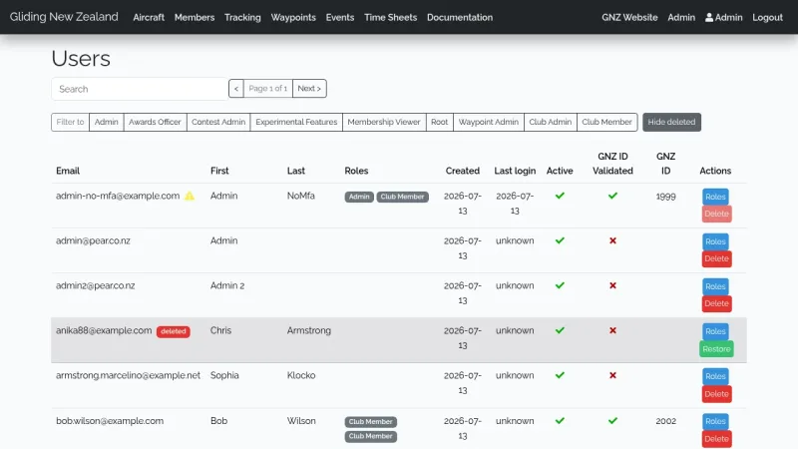Click the Email column header
The height and width of the screenshot is (449, 798).
coord(68,171)
